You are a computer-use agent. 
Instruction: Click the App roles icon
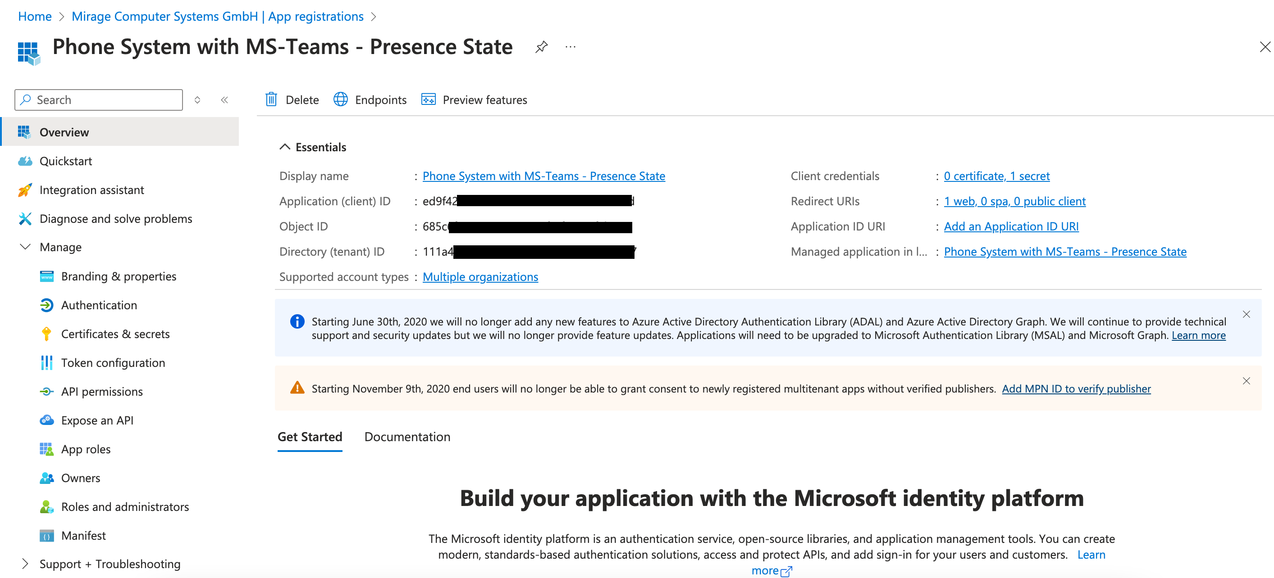[x=46, y=449]
